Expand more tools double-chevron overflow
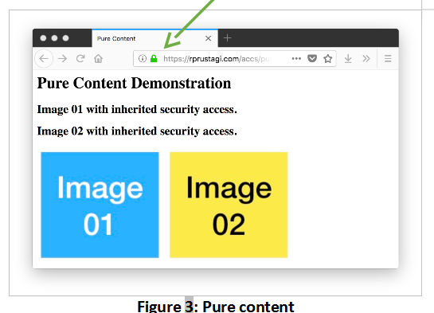434x313 pixels. pos(366,59)
